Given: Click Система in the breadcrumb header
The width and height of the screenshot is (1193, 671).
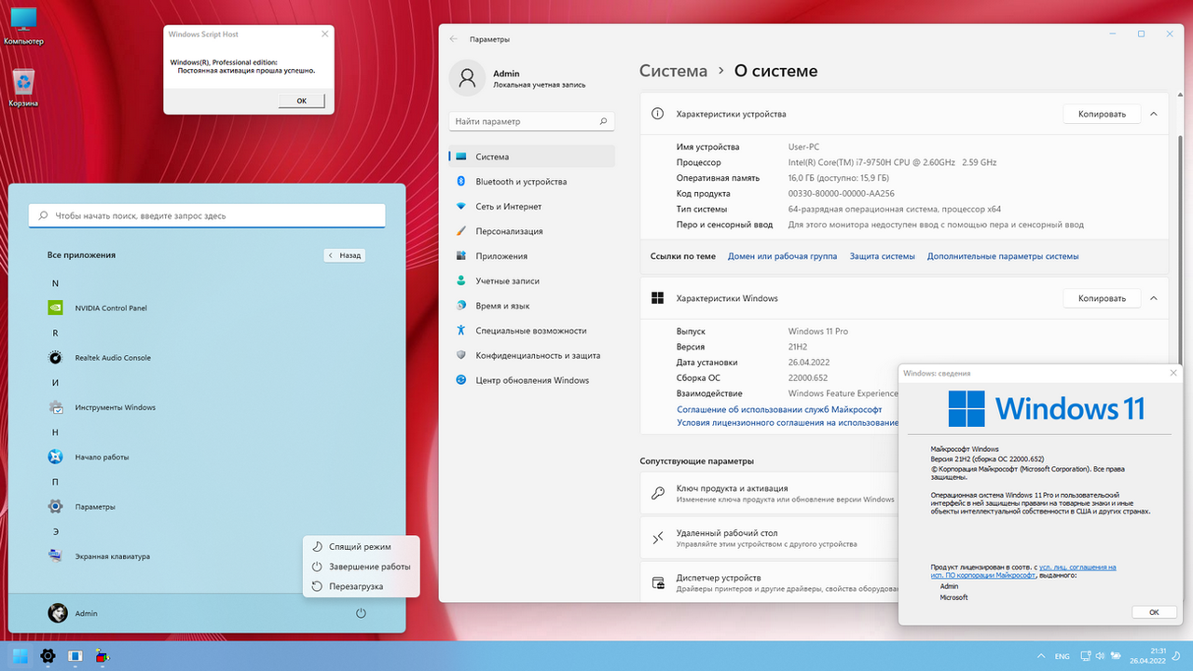Looking at the screenshot, I should (x=673, y=71).
